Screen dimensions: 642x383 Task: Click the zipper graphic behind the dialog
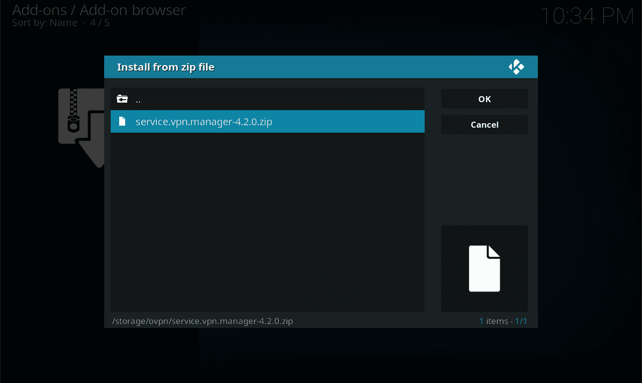[74, 113]
